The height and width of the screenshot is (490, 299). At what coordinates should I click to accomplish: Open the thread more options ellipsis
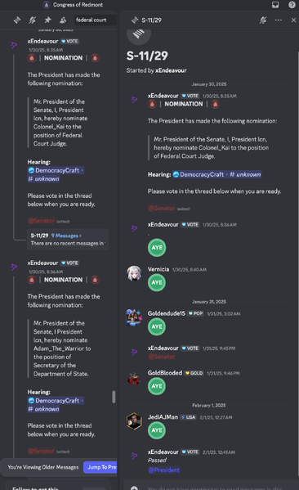pyautogui.click(x=279, y=20)
